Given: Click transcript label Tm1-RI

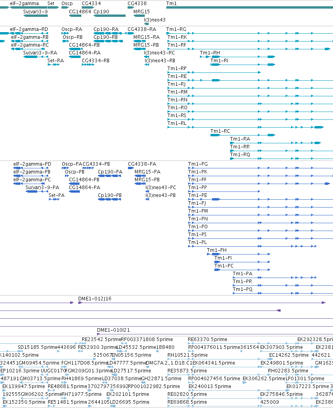Looking at the screenshot, I should [219, 60].
